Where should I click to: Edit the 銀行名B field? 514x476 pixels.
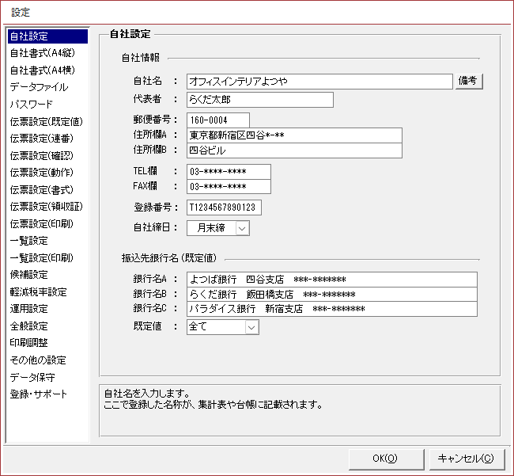point(331,294)
